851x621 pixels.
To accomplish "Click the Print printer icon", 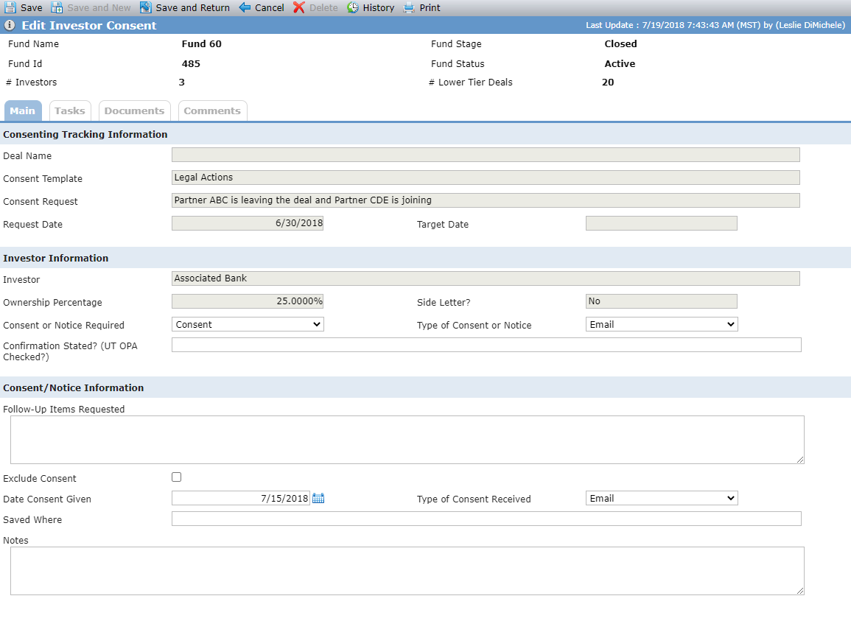I will 409,7.
